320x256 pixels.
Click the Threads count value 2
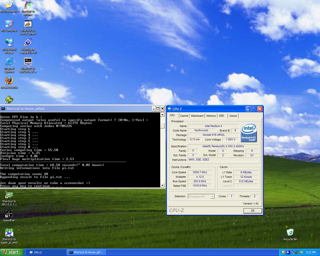coord(254,196)
